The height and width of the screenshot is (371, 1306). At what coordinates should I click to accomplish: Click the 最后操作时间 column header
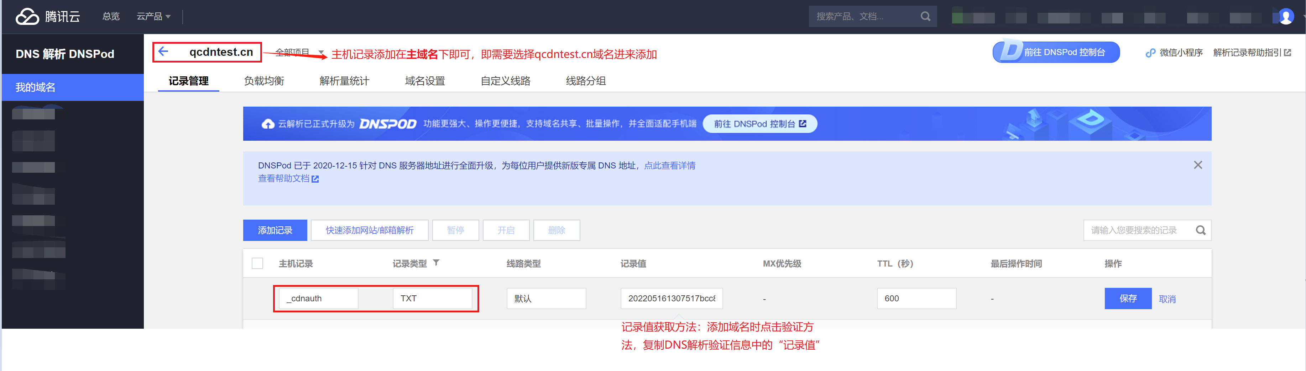pos(1016,264)
